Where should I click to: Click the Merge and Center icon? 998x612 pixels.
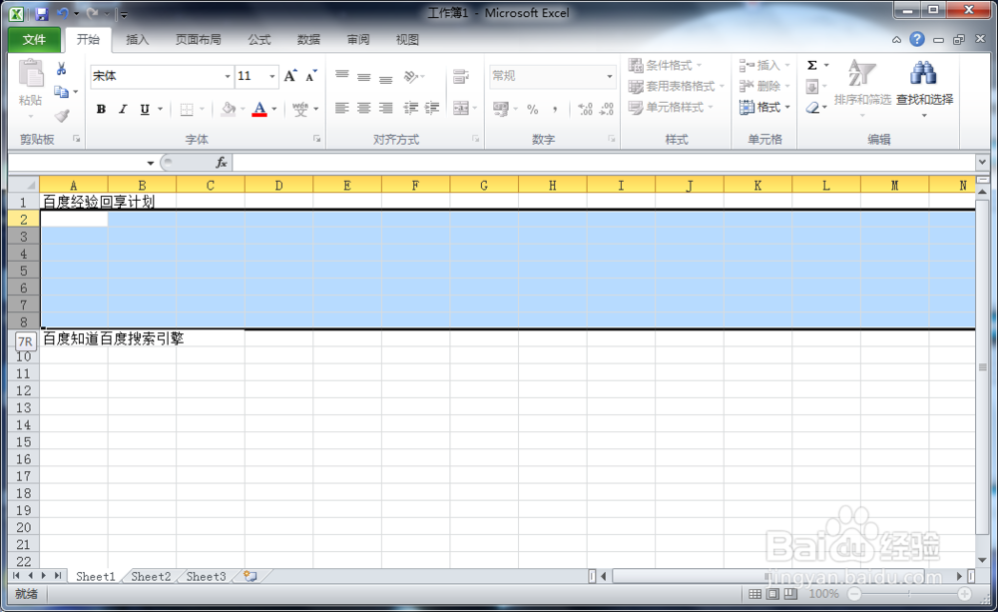pos(461,108)
